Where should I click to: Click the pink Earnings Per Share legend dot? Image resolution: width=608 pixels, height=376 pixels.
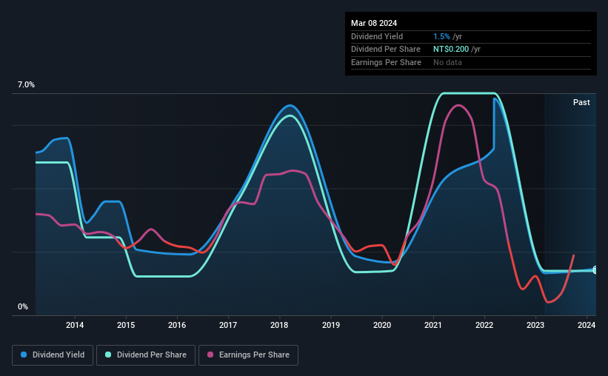[x=210, y=355]
